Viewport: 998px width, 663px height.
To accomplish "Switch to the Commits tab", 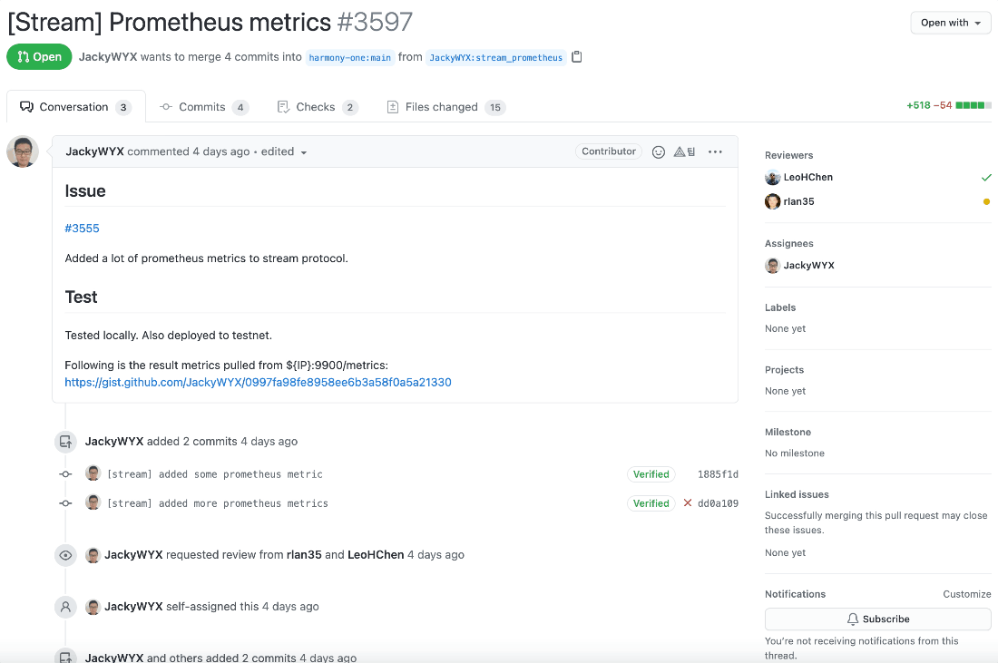I will 203,107.
